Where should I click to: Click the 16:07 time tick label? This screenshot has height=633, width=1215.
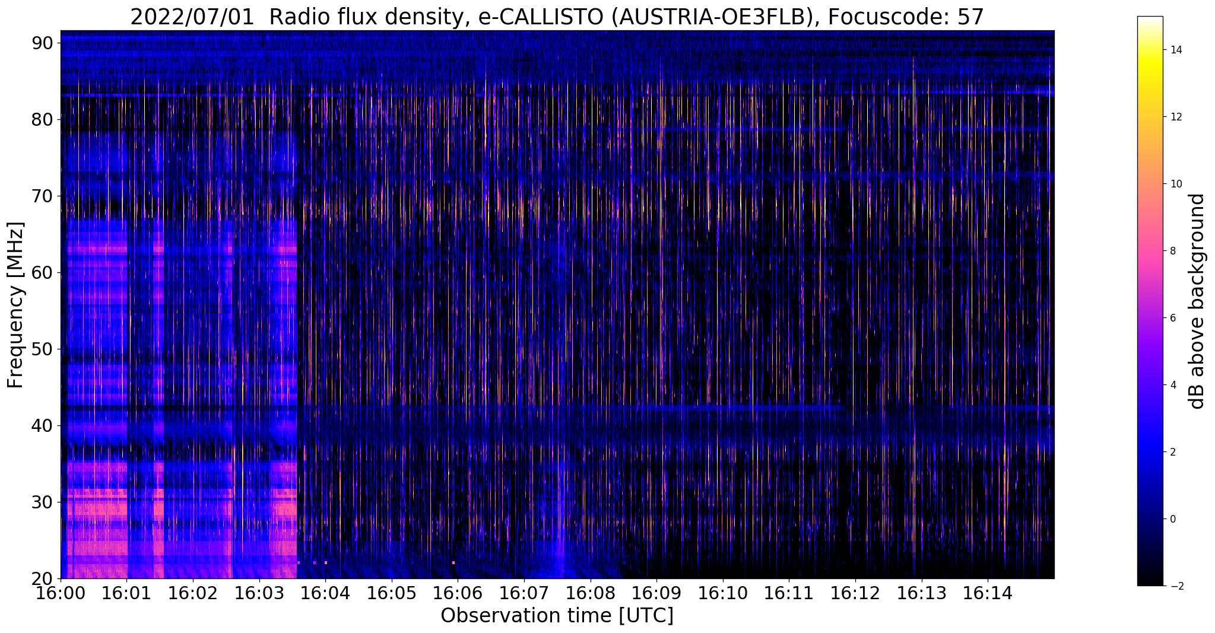pos(524,593)
